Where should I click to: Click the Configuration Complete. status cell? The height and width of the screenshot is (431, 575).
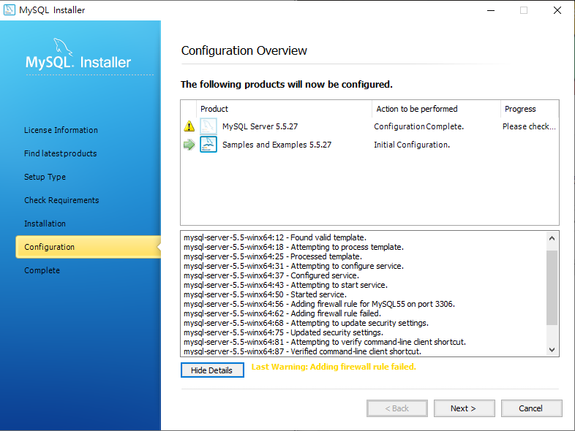[x=418, y=126]
